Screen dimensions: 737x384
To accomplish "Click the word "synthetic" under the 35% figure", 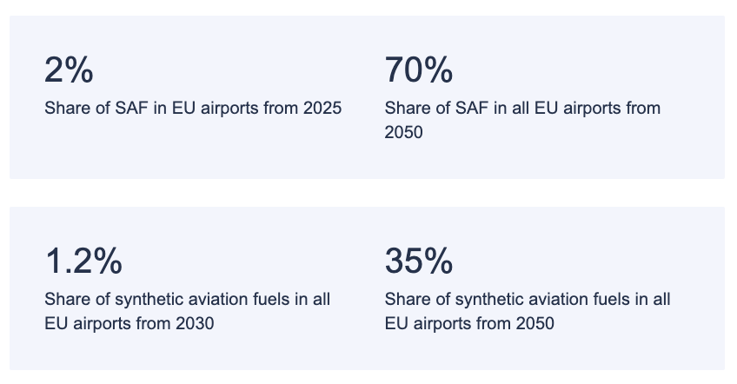I will coord(475,300).
